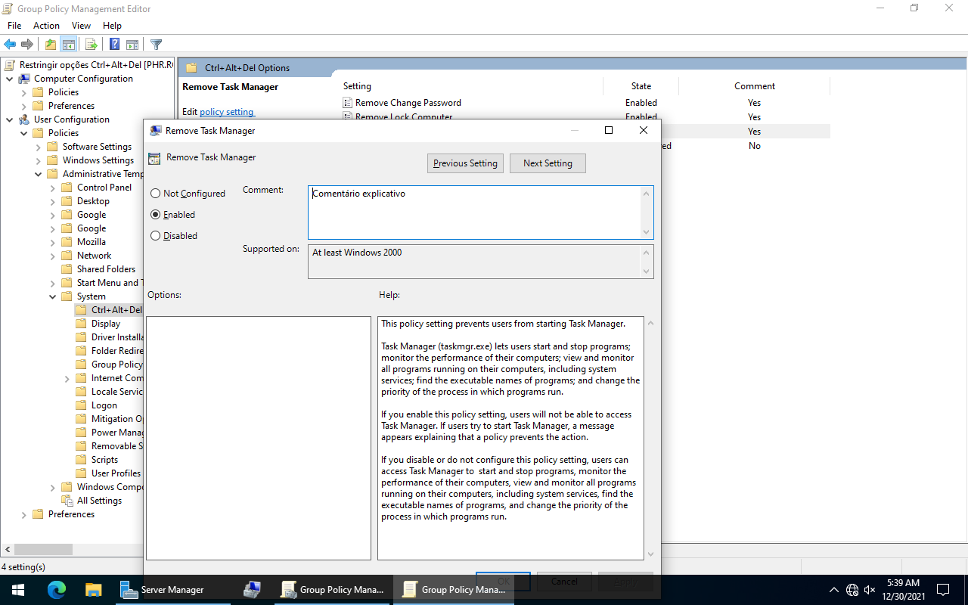Expand the Windows Components node
The image size is (968, 605).
tap(52, 486)
